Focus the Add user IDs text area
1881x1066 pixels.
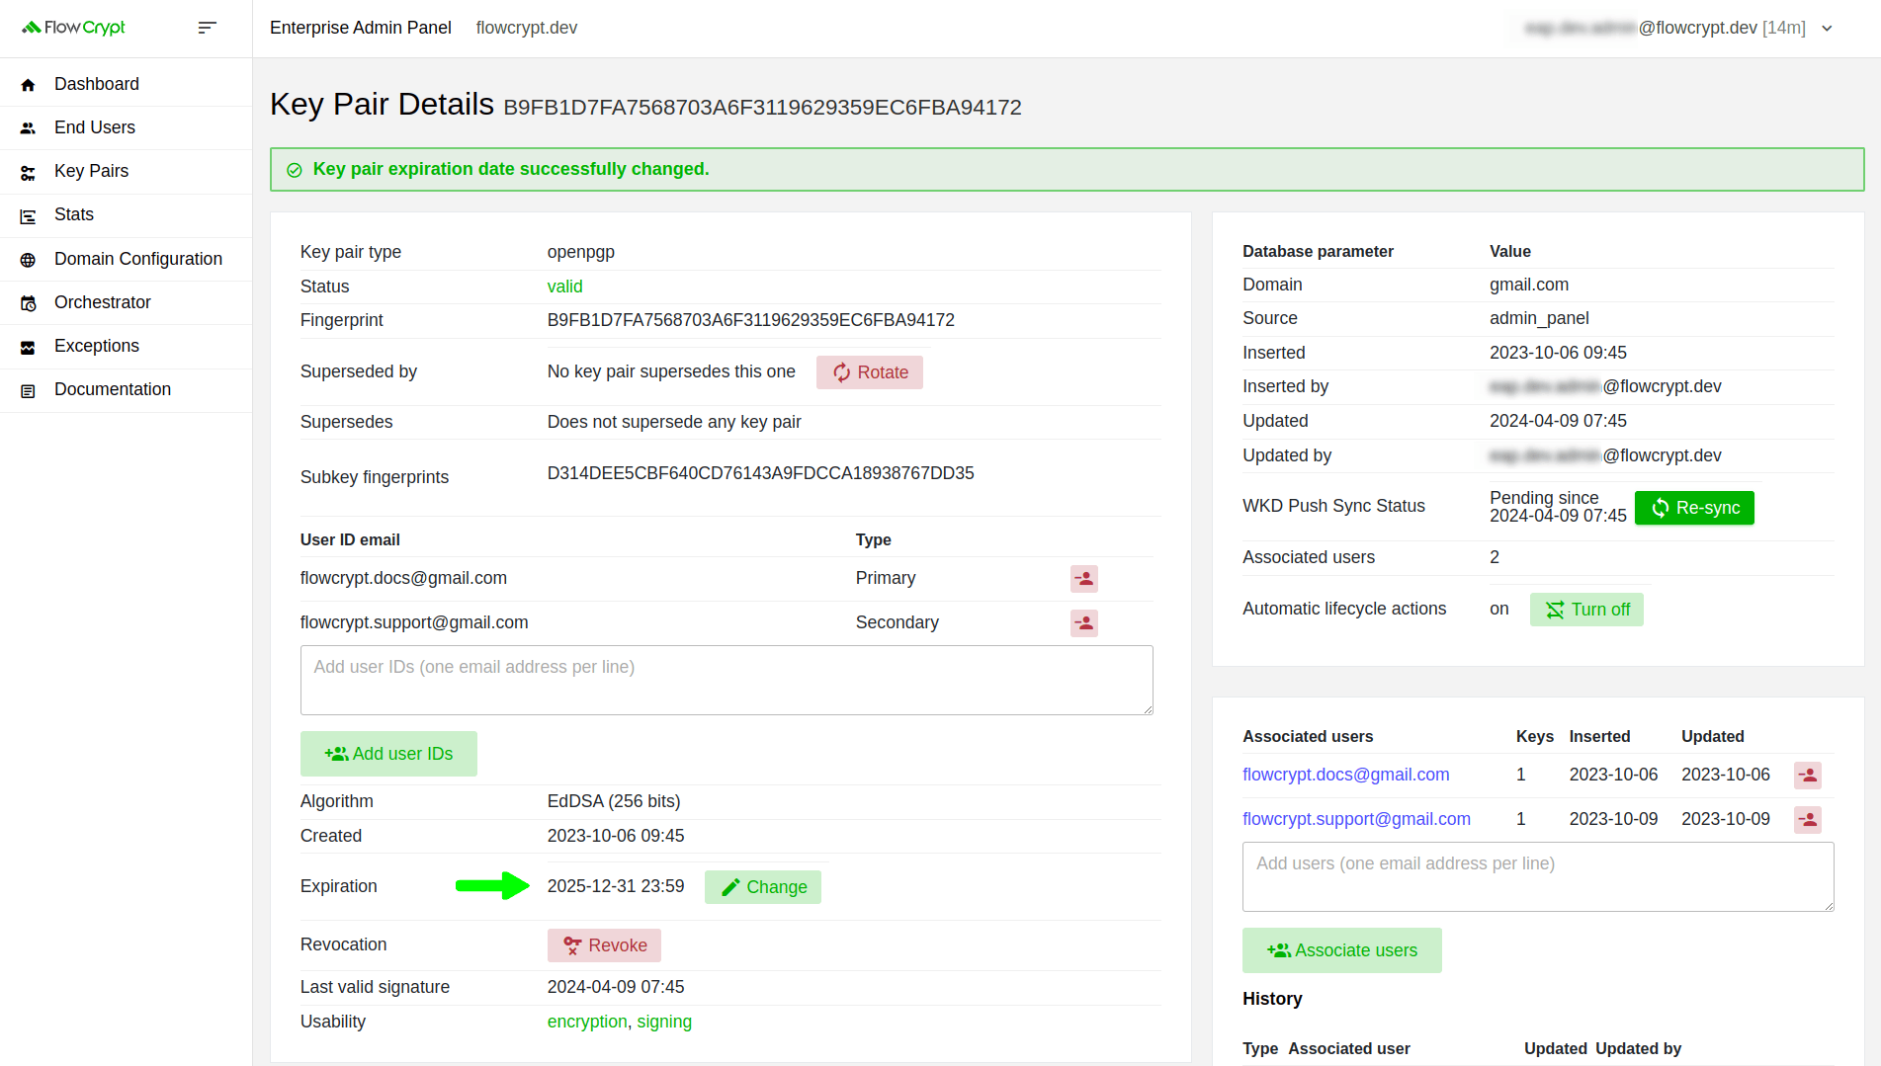tap(727, 680)
